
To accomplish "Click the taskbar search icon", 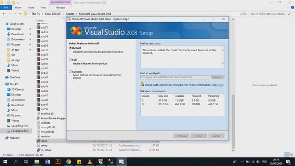I will [16, 162].
